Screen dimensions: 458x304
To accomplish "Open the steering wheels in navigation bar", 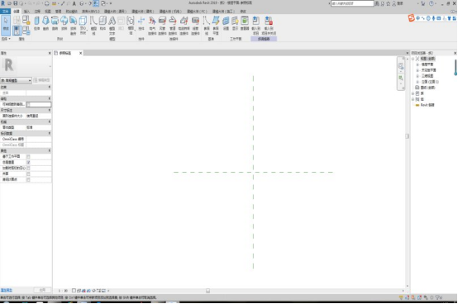I will [x=401, y=66].
